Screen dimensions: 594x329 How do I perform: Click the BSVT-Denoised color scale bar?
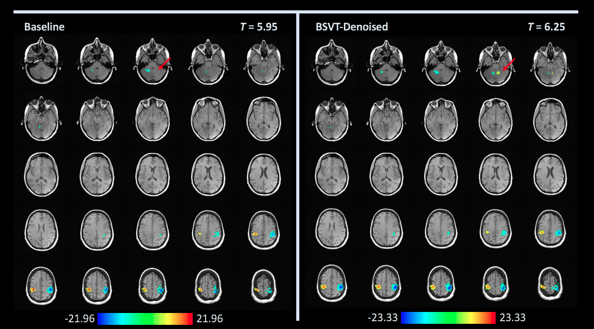[x=448, y=317]
